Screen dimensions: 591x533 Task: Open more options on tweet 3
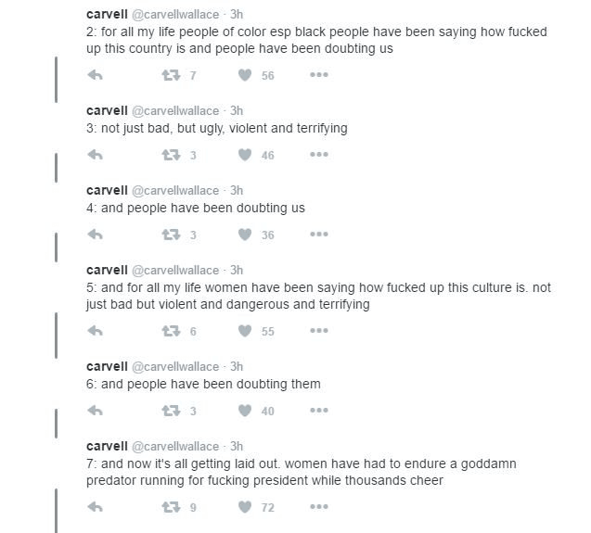tap(319, 155)
